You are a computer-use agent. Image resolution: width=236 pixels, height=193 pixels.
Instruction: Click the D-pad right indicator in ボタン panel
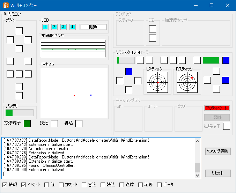(28, 40)
